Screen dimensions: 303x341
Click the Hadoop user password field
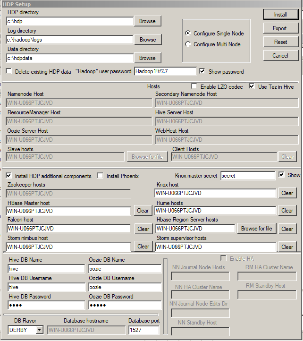(x=165, y=72)
